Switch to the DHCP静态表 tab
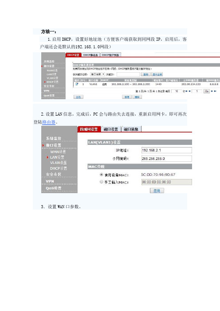 pos(90,55)
